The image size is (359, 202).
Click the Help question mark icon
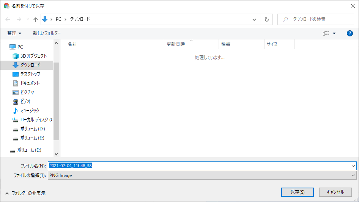[350, 33]
